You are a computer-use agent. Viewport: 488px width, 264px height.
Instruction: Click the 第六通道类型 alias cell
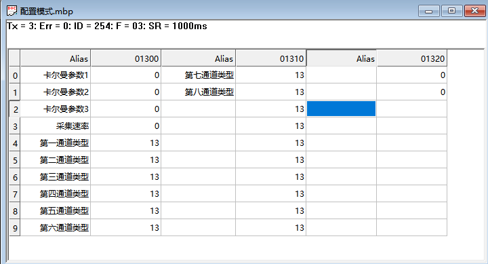click(x=56, y=228)
